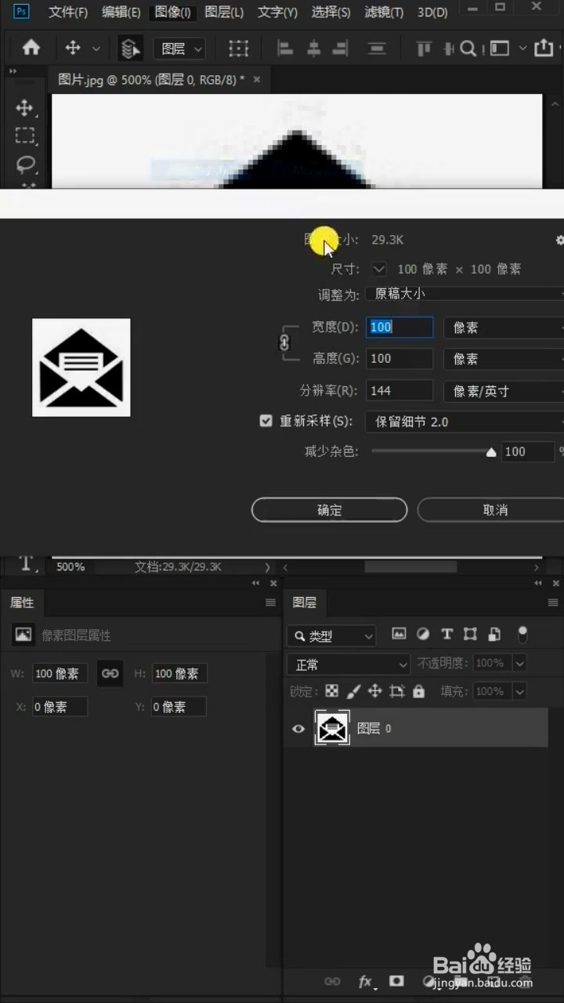The width and height of the screenshot is (564, 1003).
Task: Filter layers by type layer icon
Action: pos(446,635)
